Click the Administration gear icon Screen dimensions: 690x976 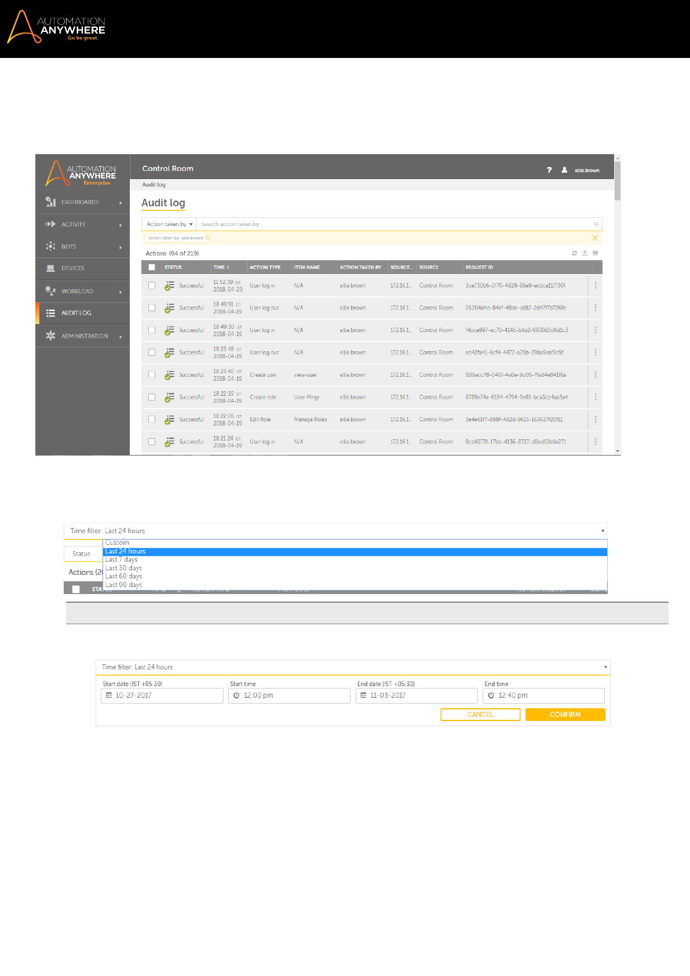point(50,336)
